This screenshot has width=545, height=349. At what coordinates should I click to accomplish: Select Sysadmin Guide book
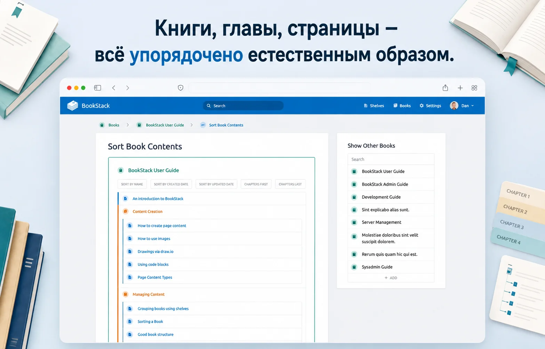click(x=391, y=267)
